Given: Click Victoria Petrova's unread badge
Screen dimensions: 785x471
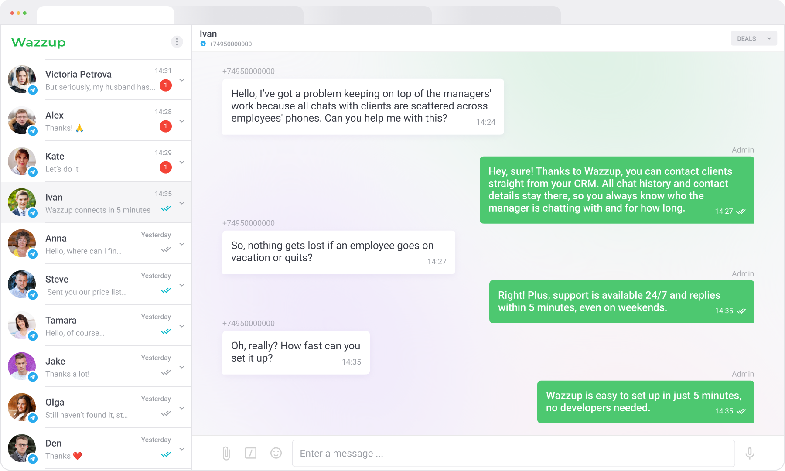Looking at the screenshot, I should point(166,85).
